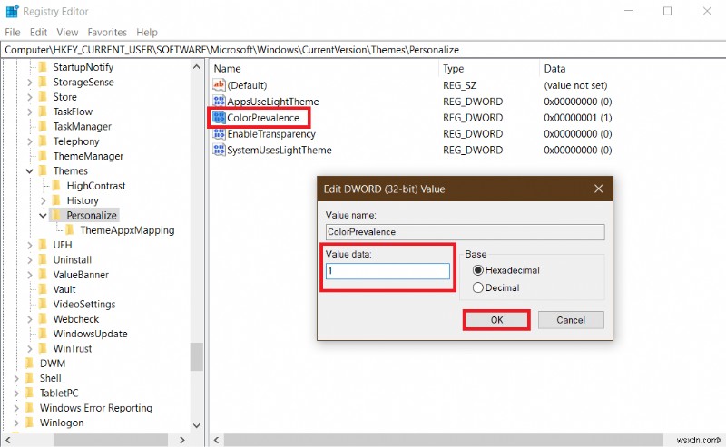Image resolution: width=726 pixels, height=447 pixels.
Task: Expand the History key under Themes
Action: point(43,200)
